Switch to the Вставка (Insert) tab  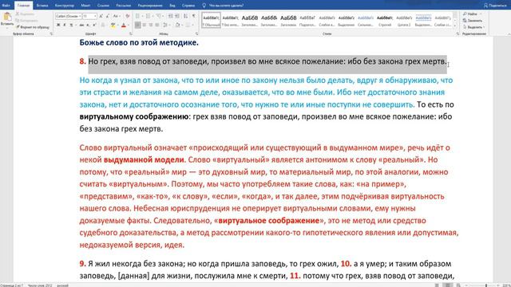(x=42, y=6)
